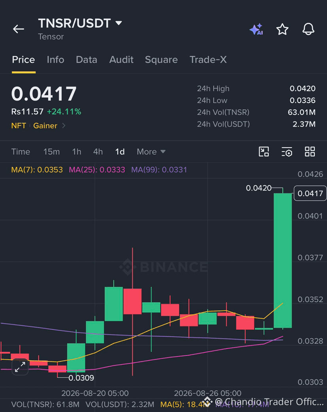Select the 1d interval
Viewport: 327px width, 412px height.
point(120,152)
